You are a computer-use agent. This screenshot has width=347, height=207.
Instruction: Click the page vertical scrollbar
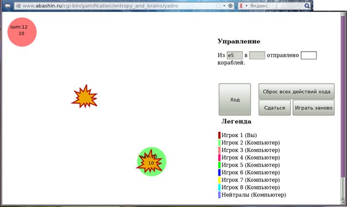(343, 108)
